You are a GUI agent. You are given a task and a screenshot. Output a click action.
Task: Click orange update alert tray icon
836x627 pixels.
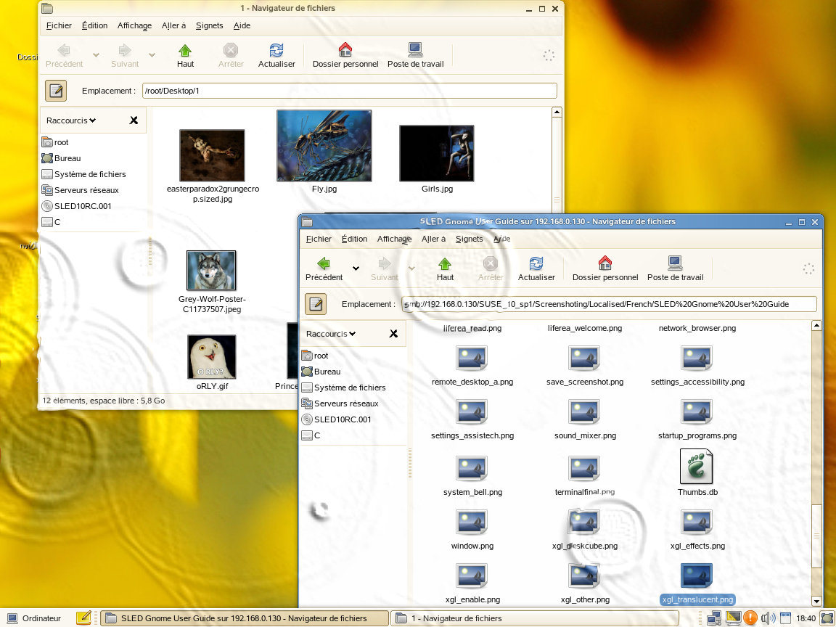click(x=750, y=618)
